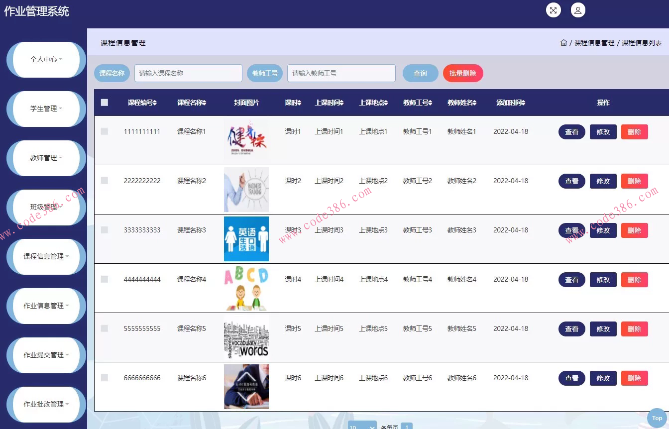Expand the 作业信息管理 sidebar menu
The width and height of the screenshot is (669, 429).
(44, 306)
